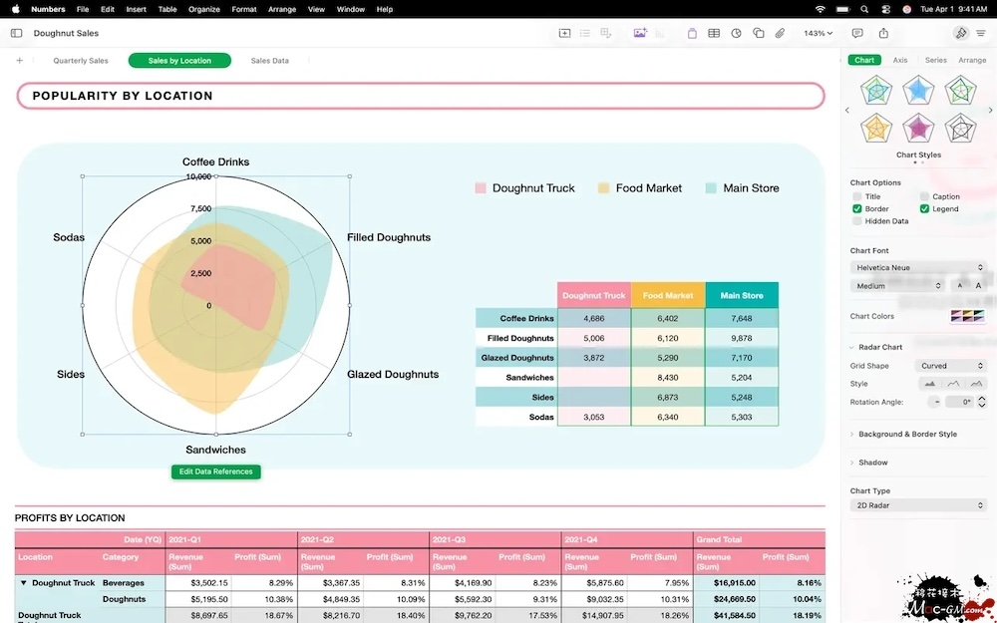997x623 pixels.
Task: Click the paperclip Media icon
Action: pyautogui.click(x=780, y=33)
